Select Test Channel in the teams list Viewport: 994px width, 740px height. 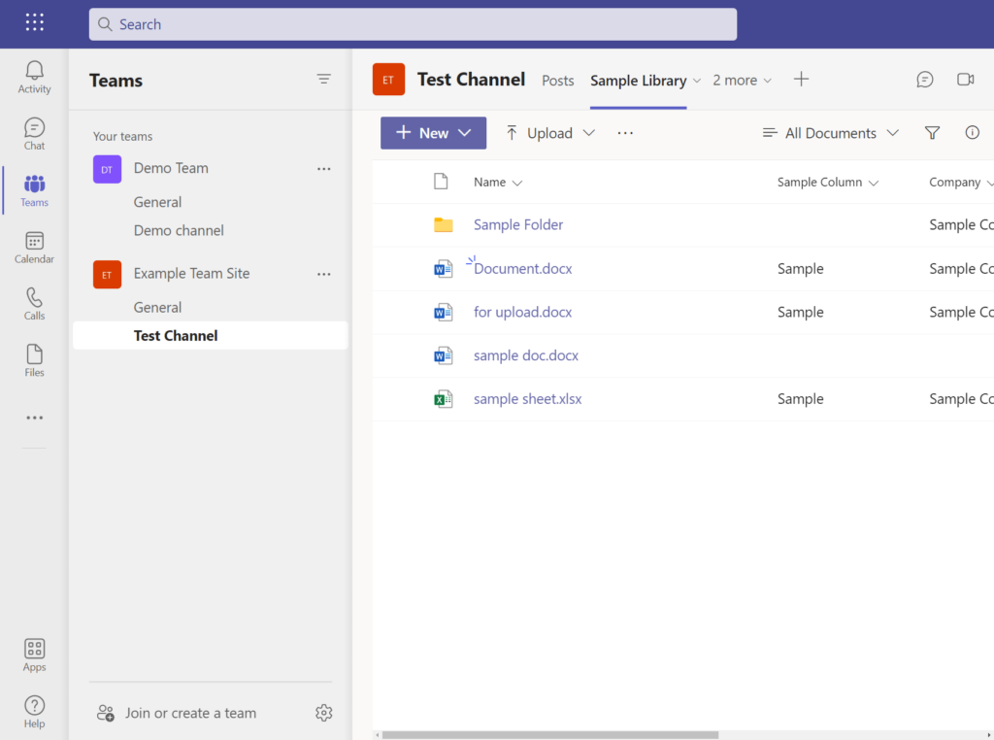(211, 335)
